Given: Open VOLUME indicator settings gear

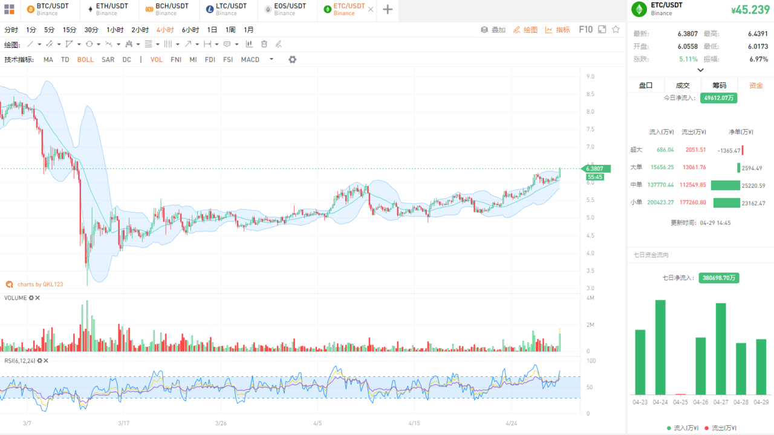Looking at the screenshot, I should 31,298.
